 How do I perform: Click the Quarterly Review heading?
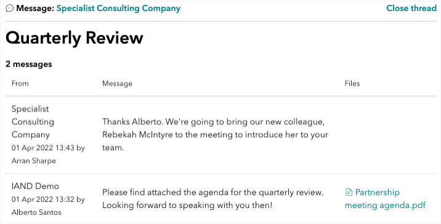pos(75,38)
